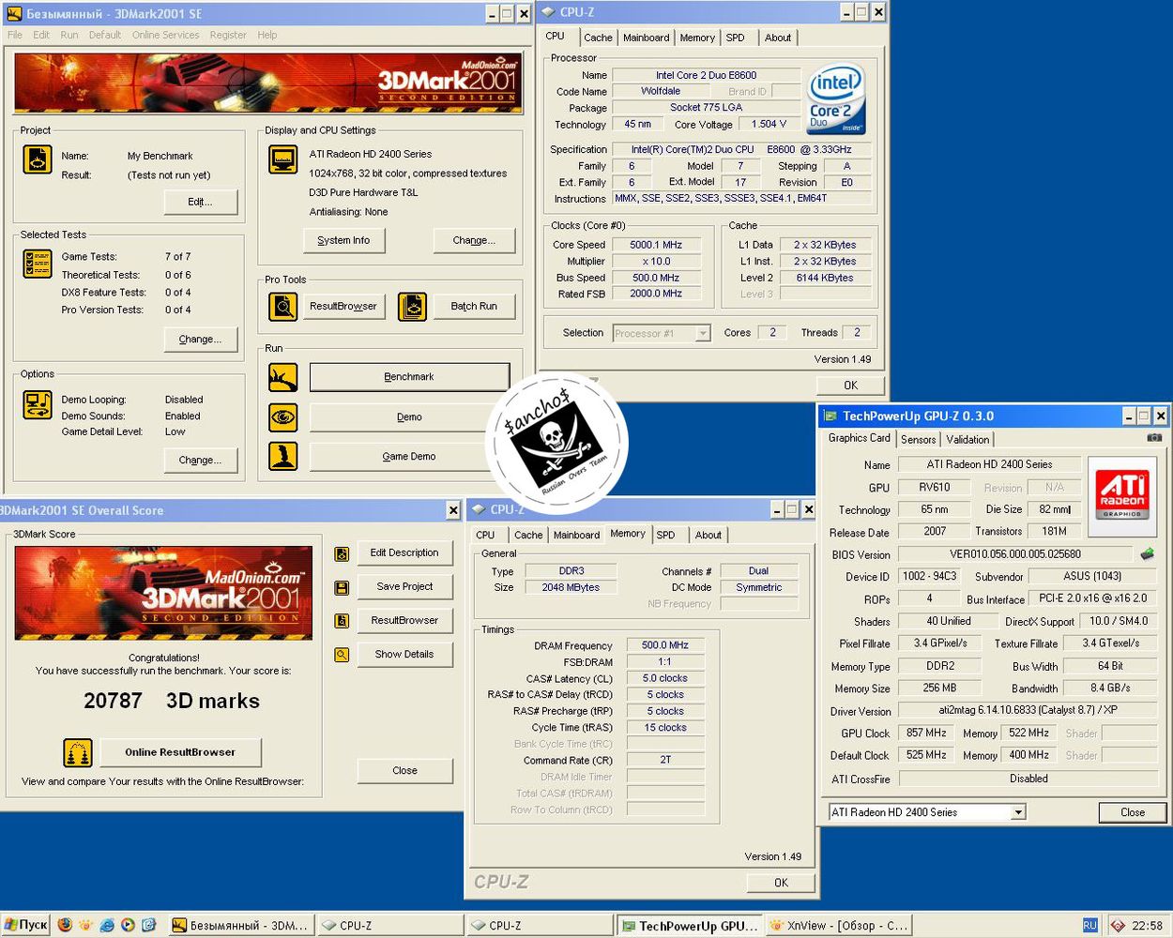1173x938 pixels.
Task: Click the GPU-Z screenshot camera icon
Action: click(x=1154, y=438)
